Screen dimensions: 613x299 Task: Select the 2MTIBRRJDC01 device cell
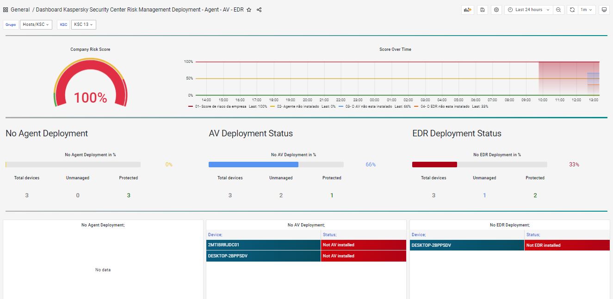[263, 245]
